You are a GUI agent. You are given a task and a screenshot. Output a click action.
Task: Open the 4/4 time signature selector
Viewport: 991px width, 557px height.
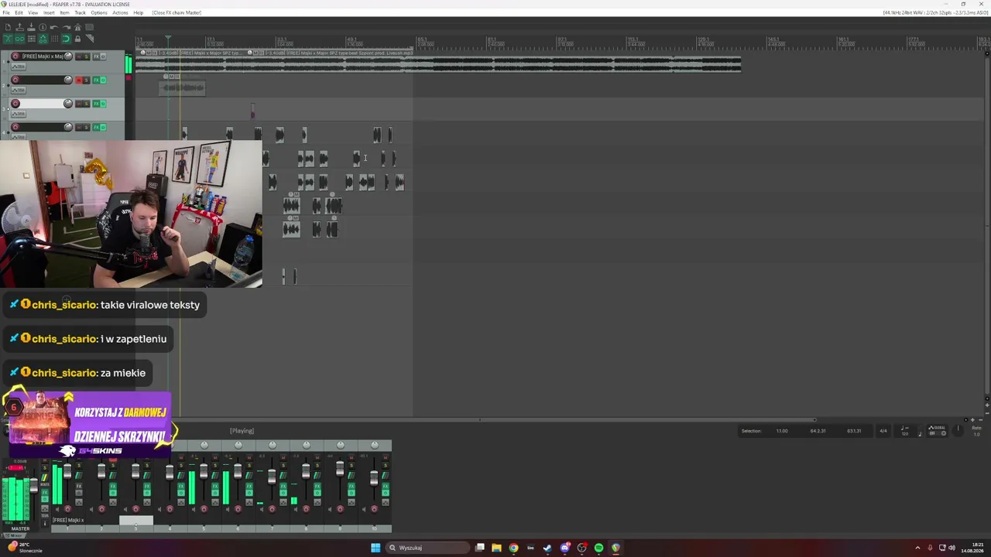point(883,431)
